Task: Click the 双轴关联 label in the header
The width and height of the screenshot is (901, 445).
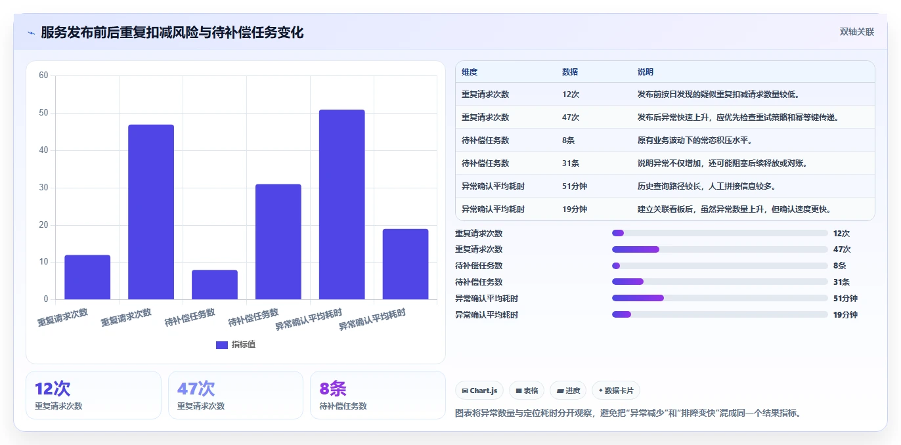Action: pos(856,32)
